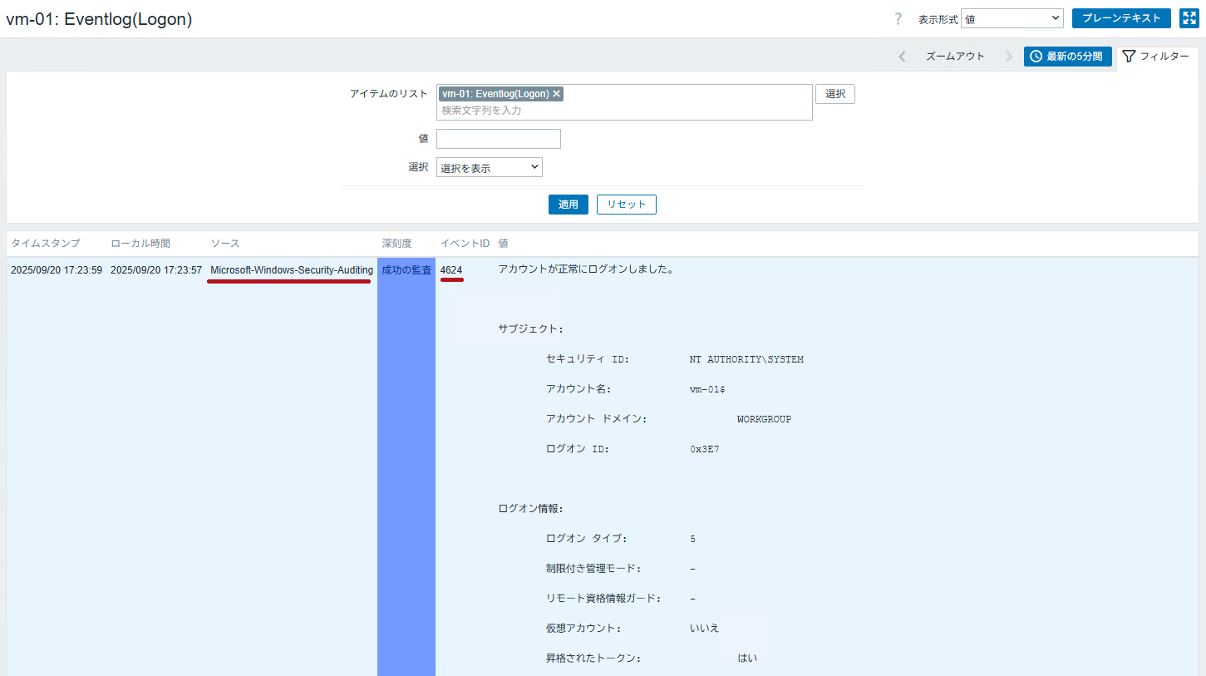Click 選択 button beside item list
Image resolution: width=1206 pixels, height=676 pixels.
(834, 94)
